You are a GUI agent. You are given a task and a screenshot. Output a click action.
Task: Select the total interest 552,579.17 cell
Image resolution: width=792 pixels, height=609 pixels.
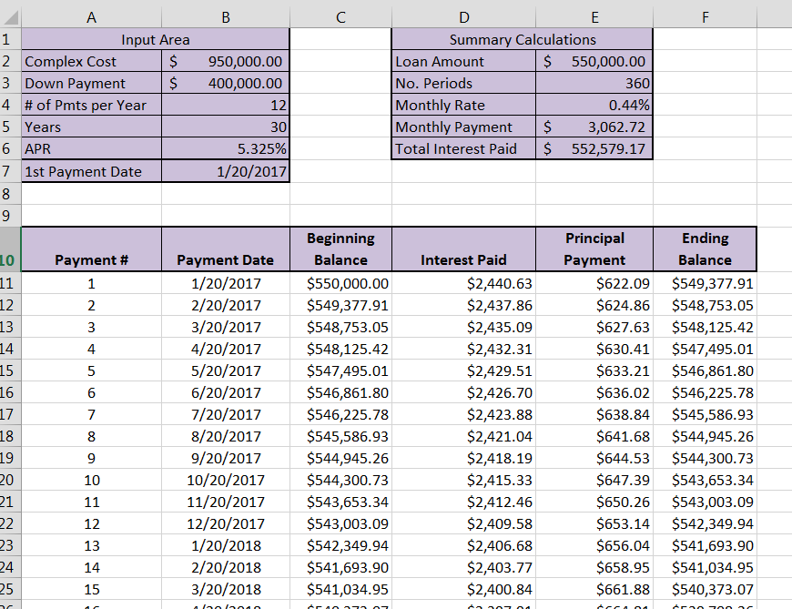[594, 148]
